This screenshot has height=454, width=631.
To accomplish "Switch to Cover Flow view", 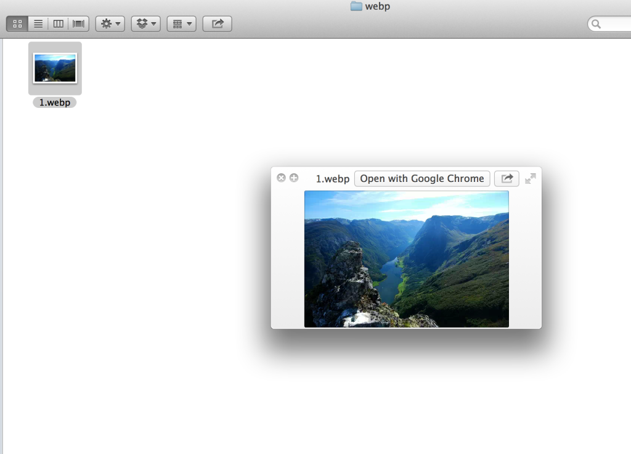I will tap(78, 23).
